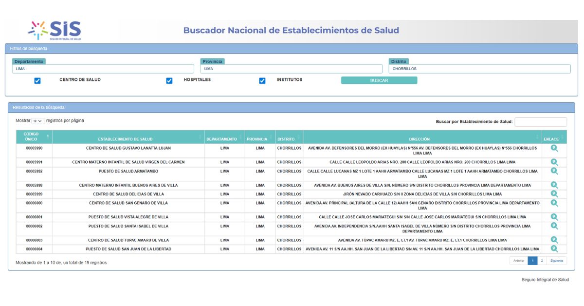Open link icon for Centro de Salud Gustavo Lanatta Lujan
Screen dimensions: 584x306
tap(554, 148)
